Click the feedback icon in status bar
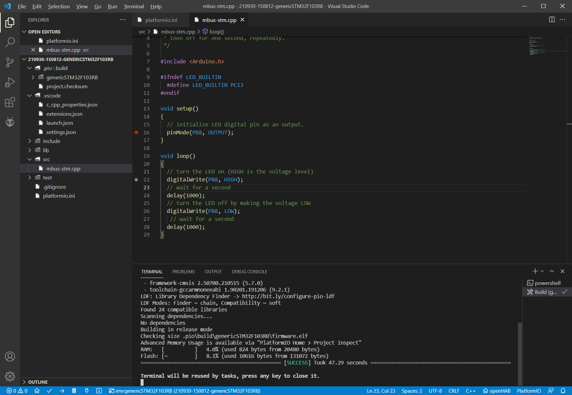The image size is (572, 395). (x=551, y=391)
